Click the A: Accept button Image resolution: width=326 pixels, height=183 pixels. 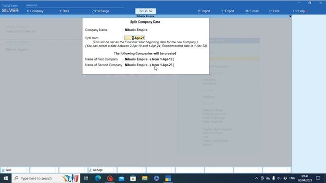coord(102,170)
